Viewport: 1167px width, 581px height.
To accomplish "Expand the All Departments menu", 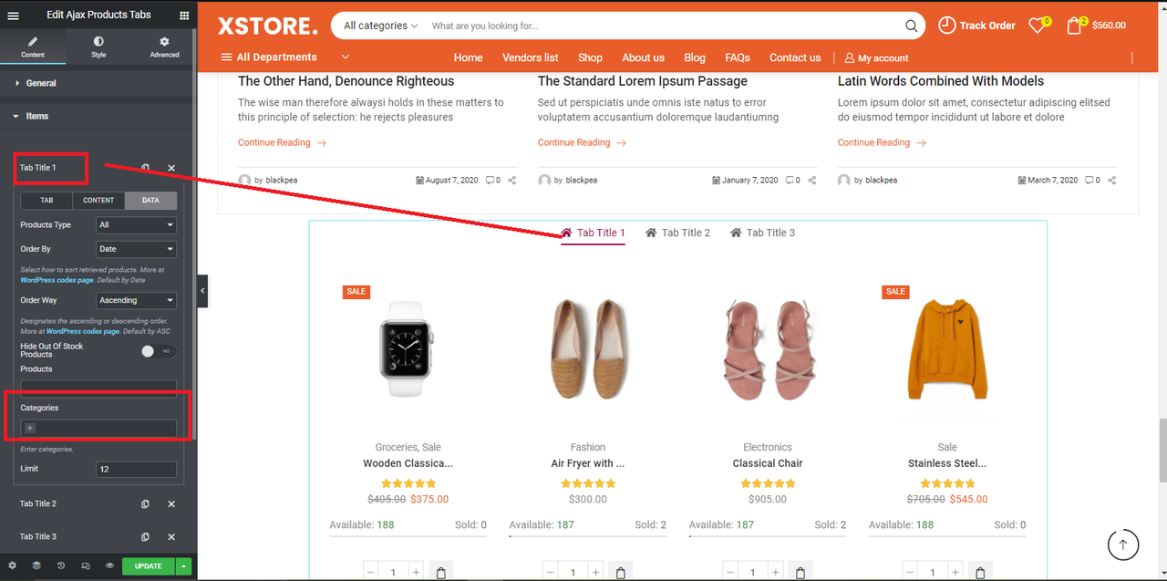I will coord(284,57).
